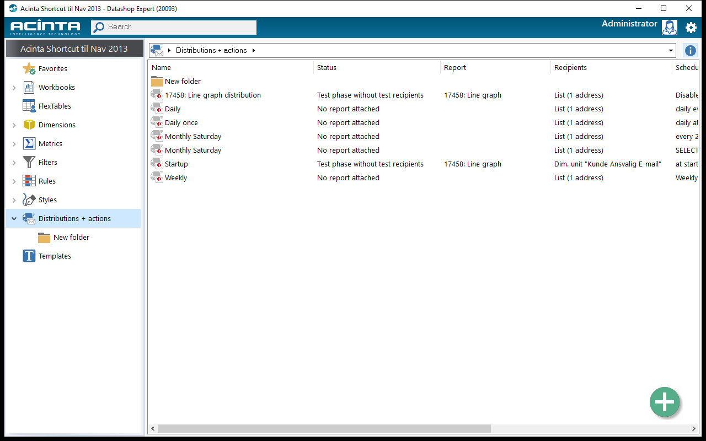Open the breadcrumb path dropdown arrow
The height and width of the screenshot is (441, 706).
coord(671,51)
